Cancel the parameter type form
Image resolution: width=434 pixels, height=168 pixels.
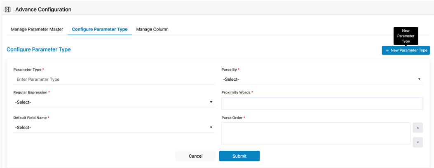[195, 156]
